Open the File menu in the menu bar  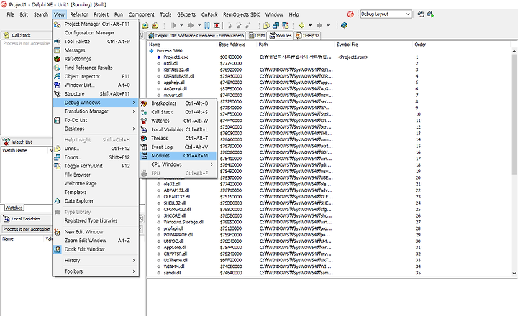coord(11,14)
